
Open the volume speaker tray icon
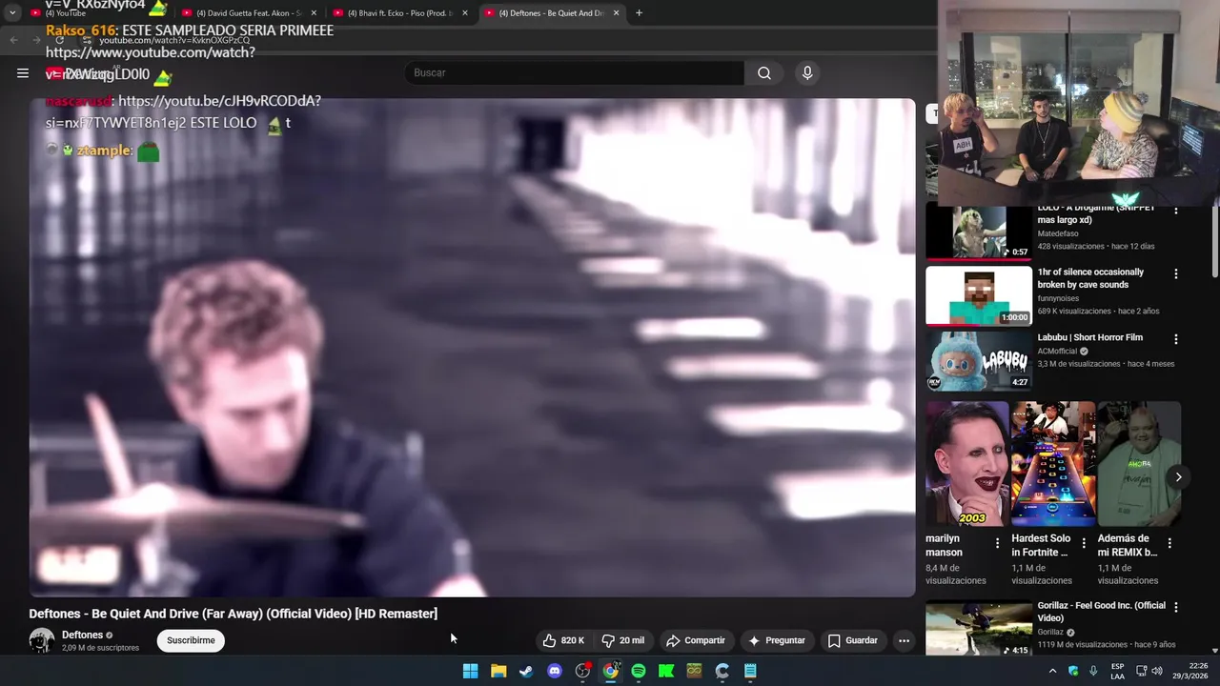pyautogui.click(x=1157, y=671)
